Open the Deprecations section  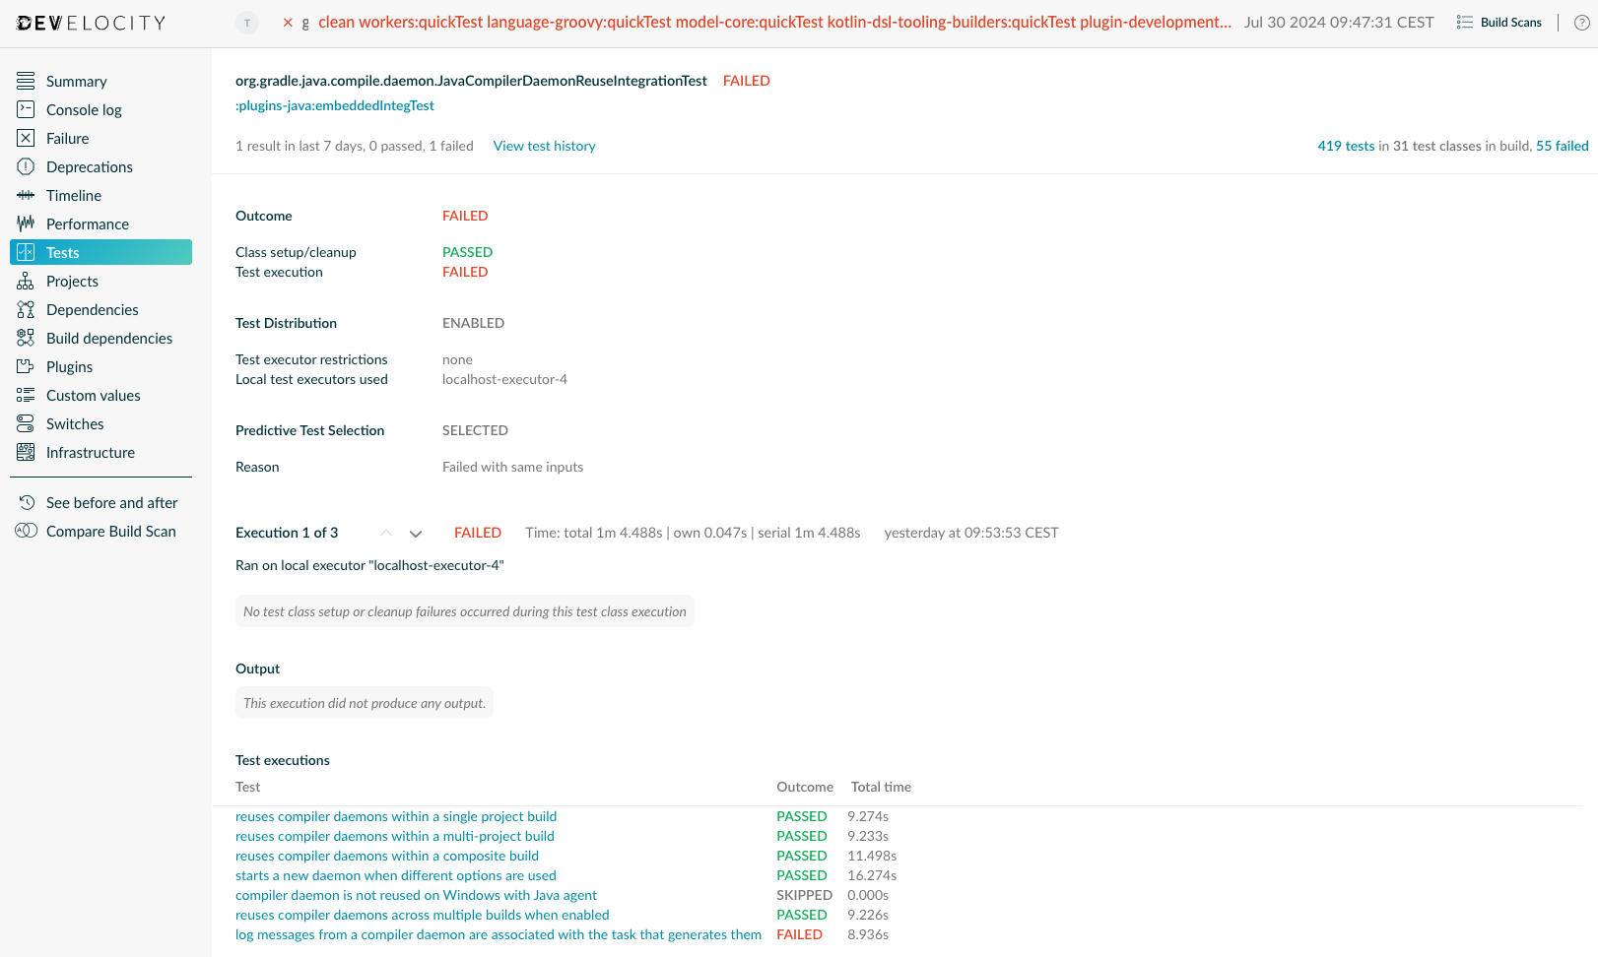point(89,166)
